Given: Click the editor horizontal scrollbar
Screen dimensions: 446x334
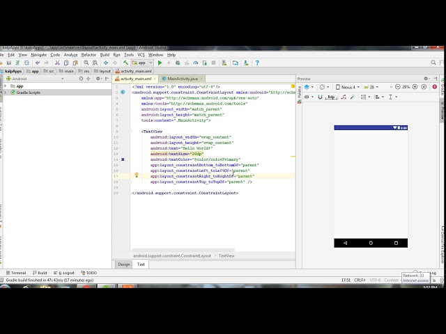Looking at the screenshot, I should point(183,250).
